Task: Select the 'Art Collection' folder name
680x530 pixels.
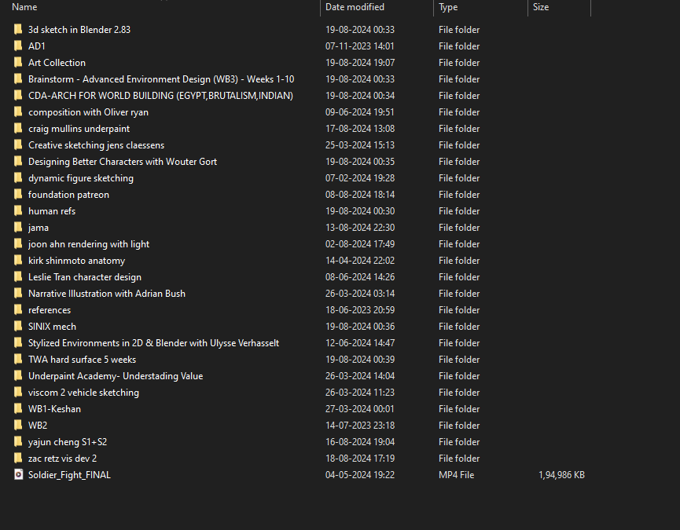Action: (x=57, y=62)
